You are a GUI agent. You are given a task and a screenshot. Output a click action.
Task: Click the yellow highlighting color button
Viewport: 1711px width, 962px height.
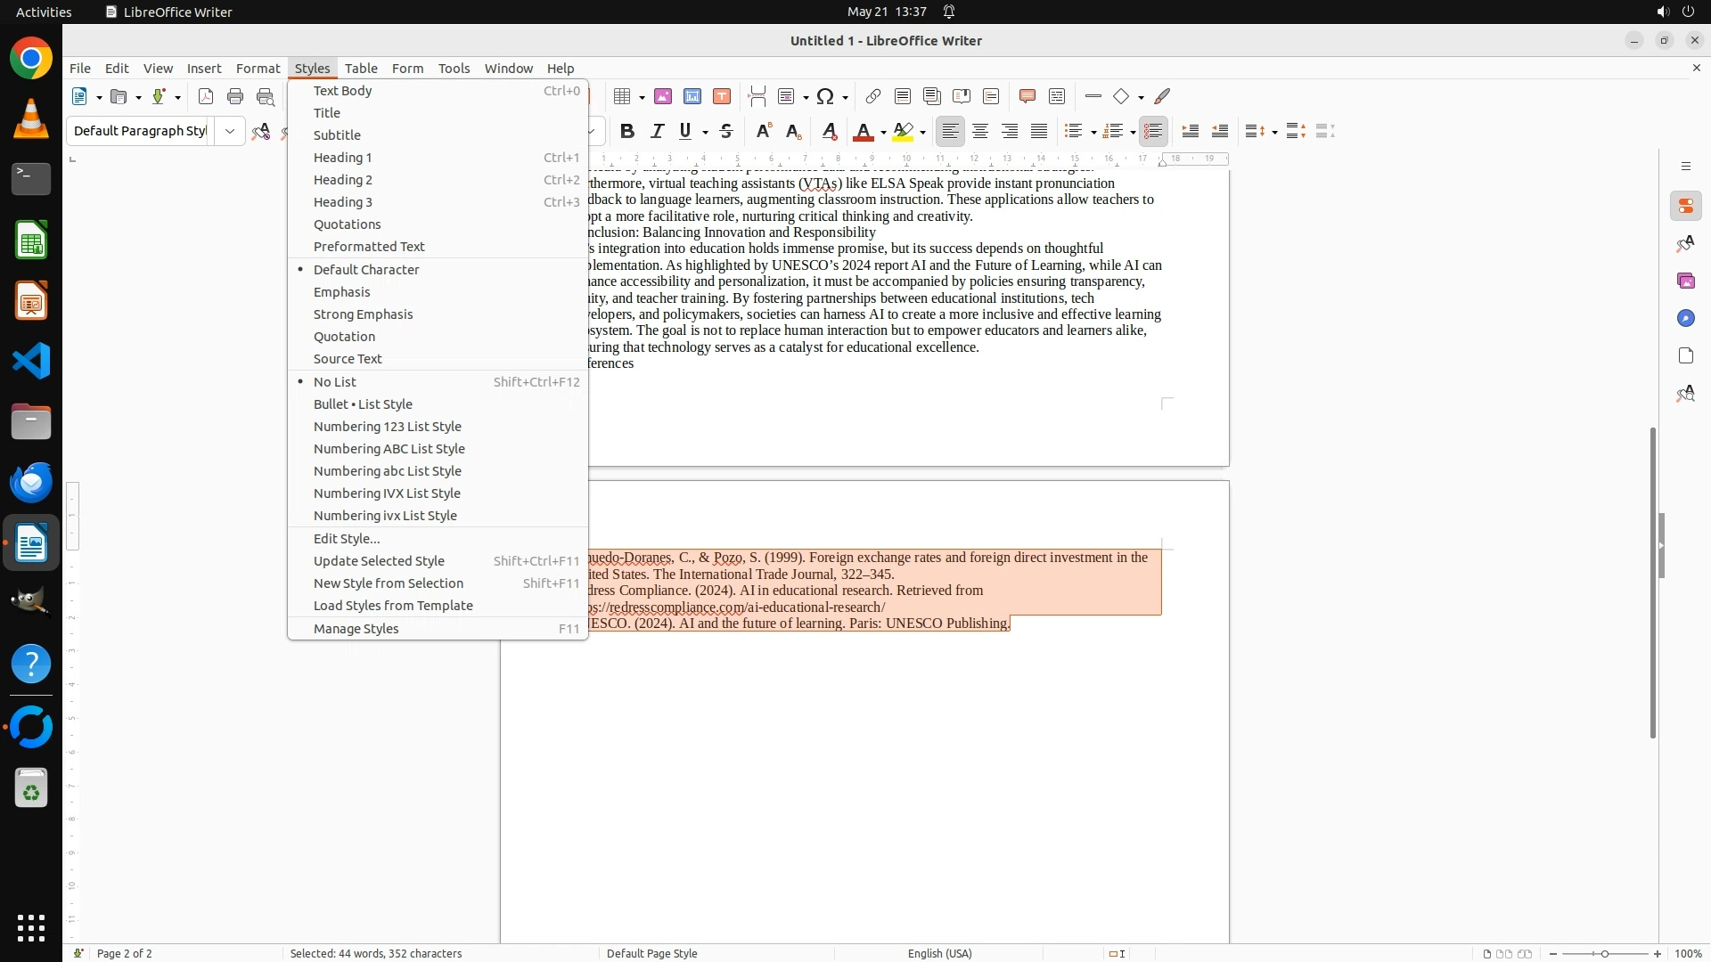pos(903,132)
